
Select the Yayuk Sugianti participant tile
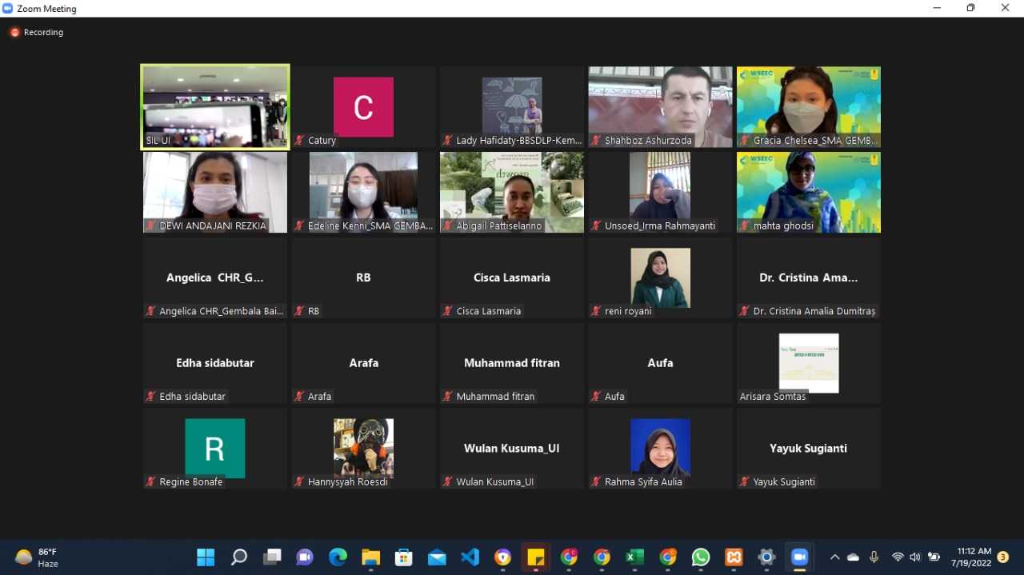808,448
